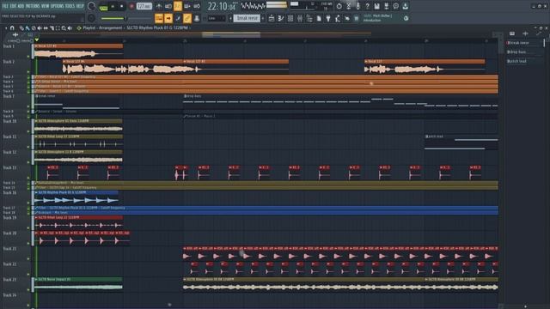
Task: Click render as audio file icon
Action: tap(386, 6)
